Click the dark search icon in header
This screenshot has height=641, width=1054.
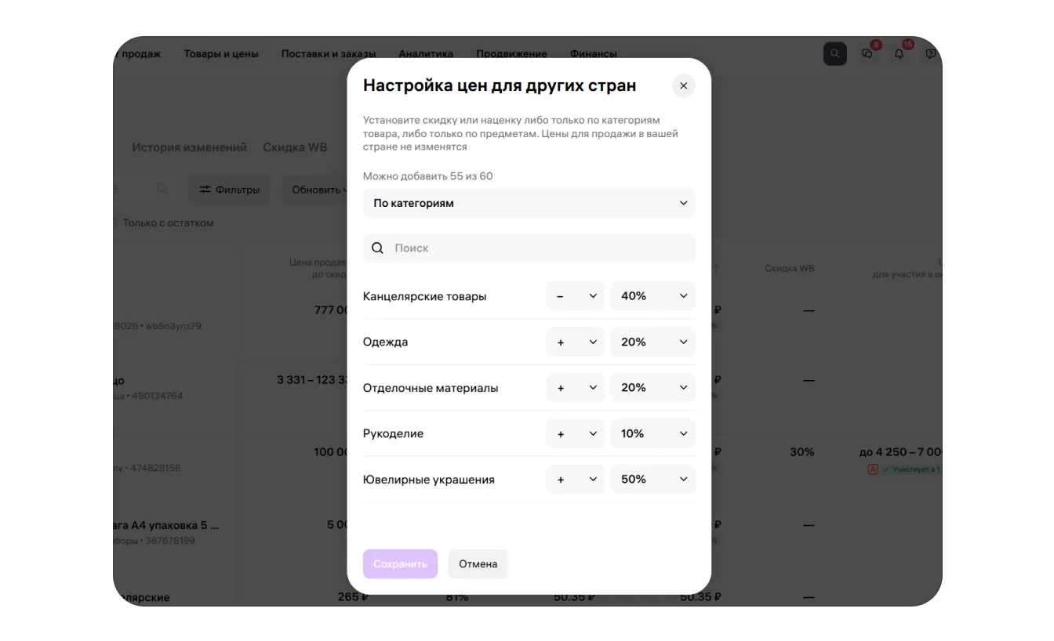pos(834,54)
